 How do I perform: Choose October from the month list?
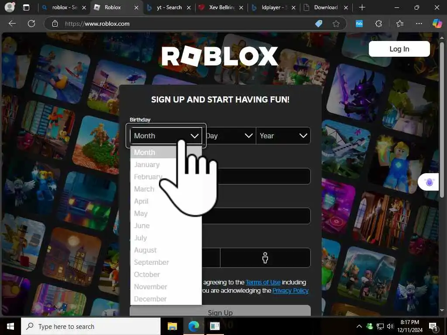(166, 274)
